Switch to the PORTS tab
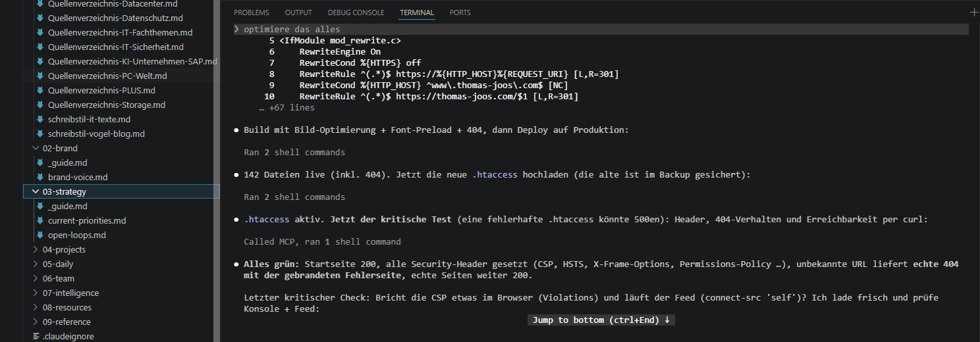 point(460,12)
